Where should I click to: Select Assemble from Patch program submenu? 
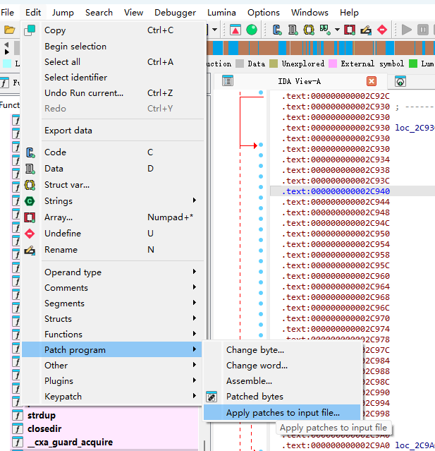click(249, 381)
